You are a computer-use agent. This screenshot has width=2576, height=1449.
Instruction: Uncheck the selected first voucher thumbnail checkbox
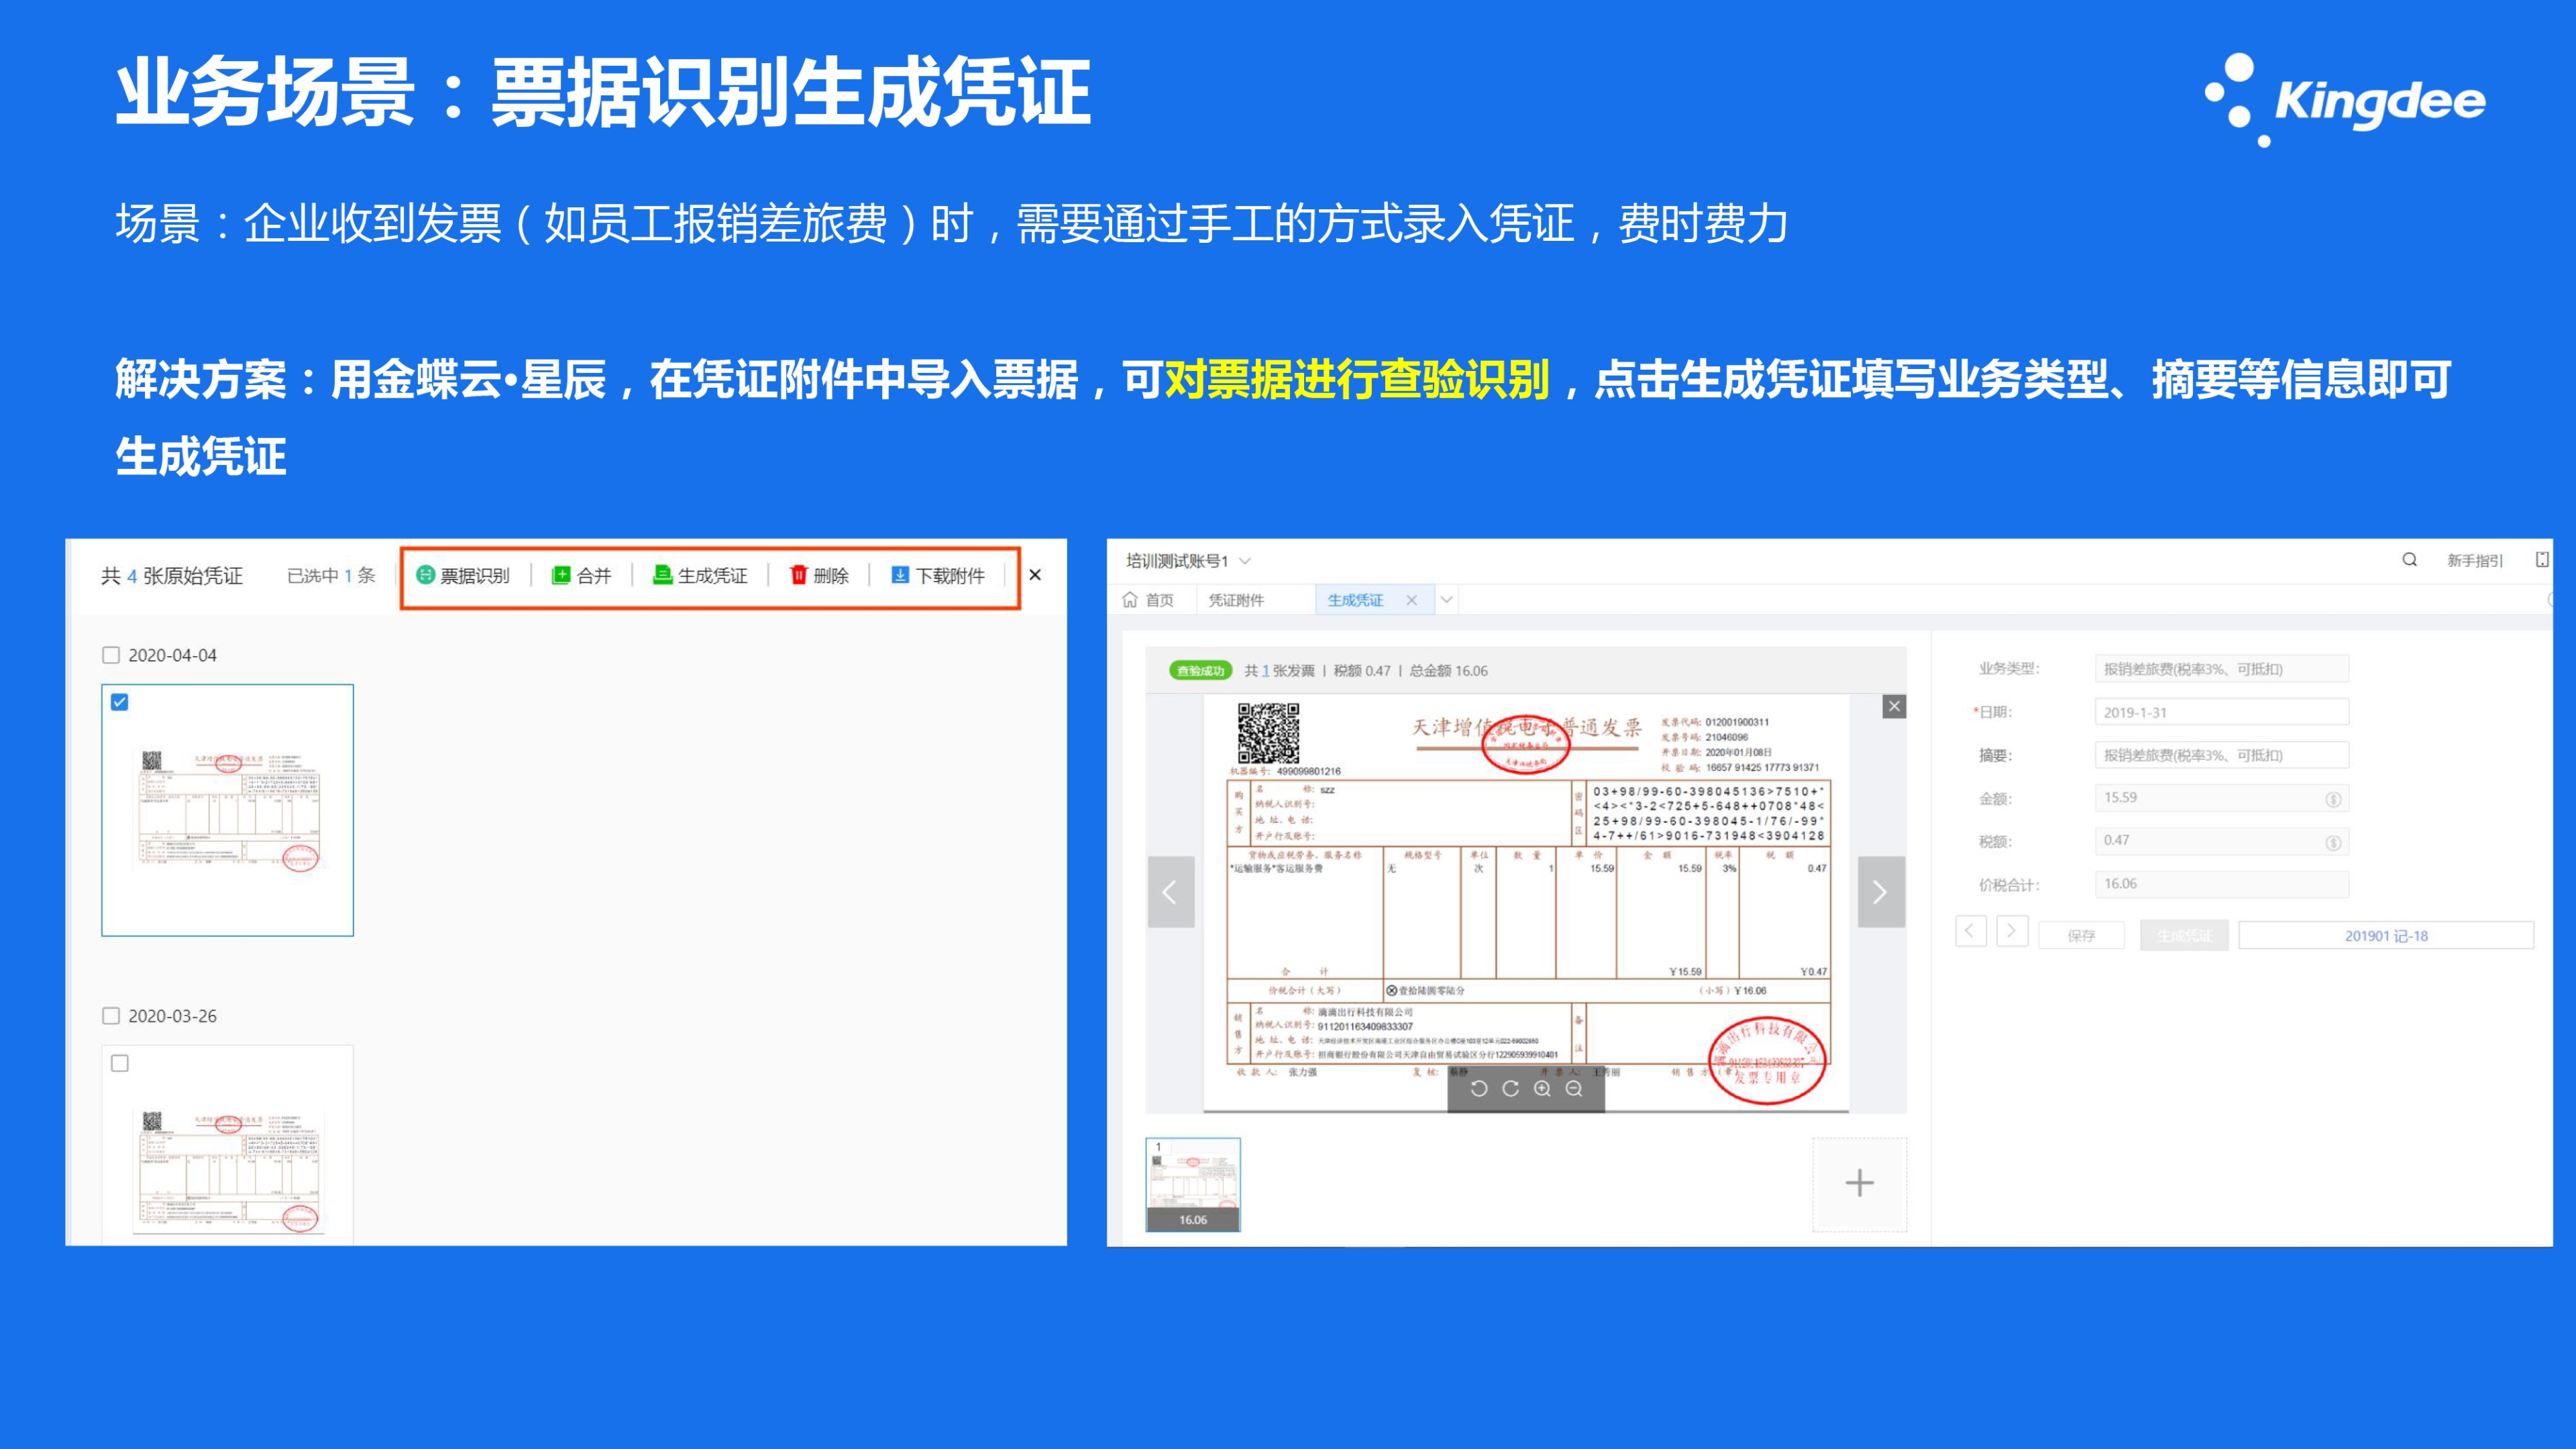(x=120, y=702)
